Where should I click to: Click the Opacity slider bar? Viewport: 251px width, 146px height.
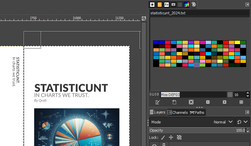(198, 130)
